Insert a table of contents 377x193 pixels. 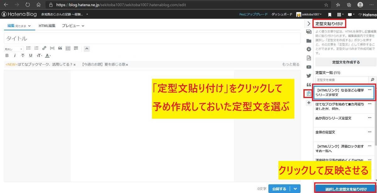[68, 48]
